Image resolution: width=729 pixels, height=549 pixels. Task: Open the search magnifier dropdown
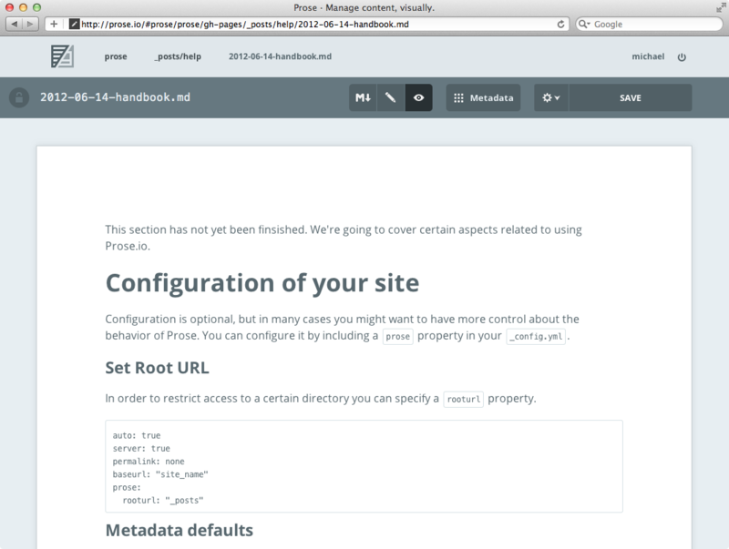coord(584,25)
